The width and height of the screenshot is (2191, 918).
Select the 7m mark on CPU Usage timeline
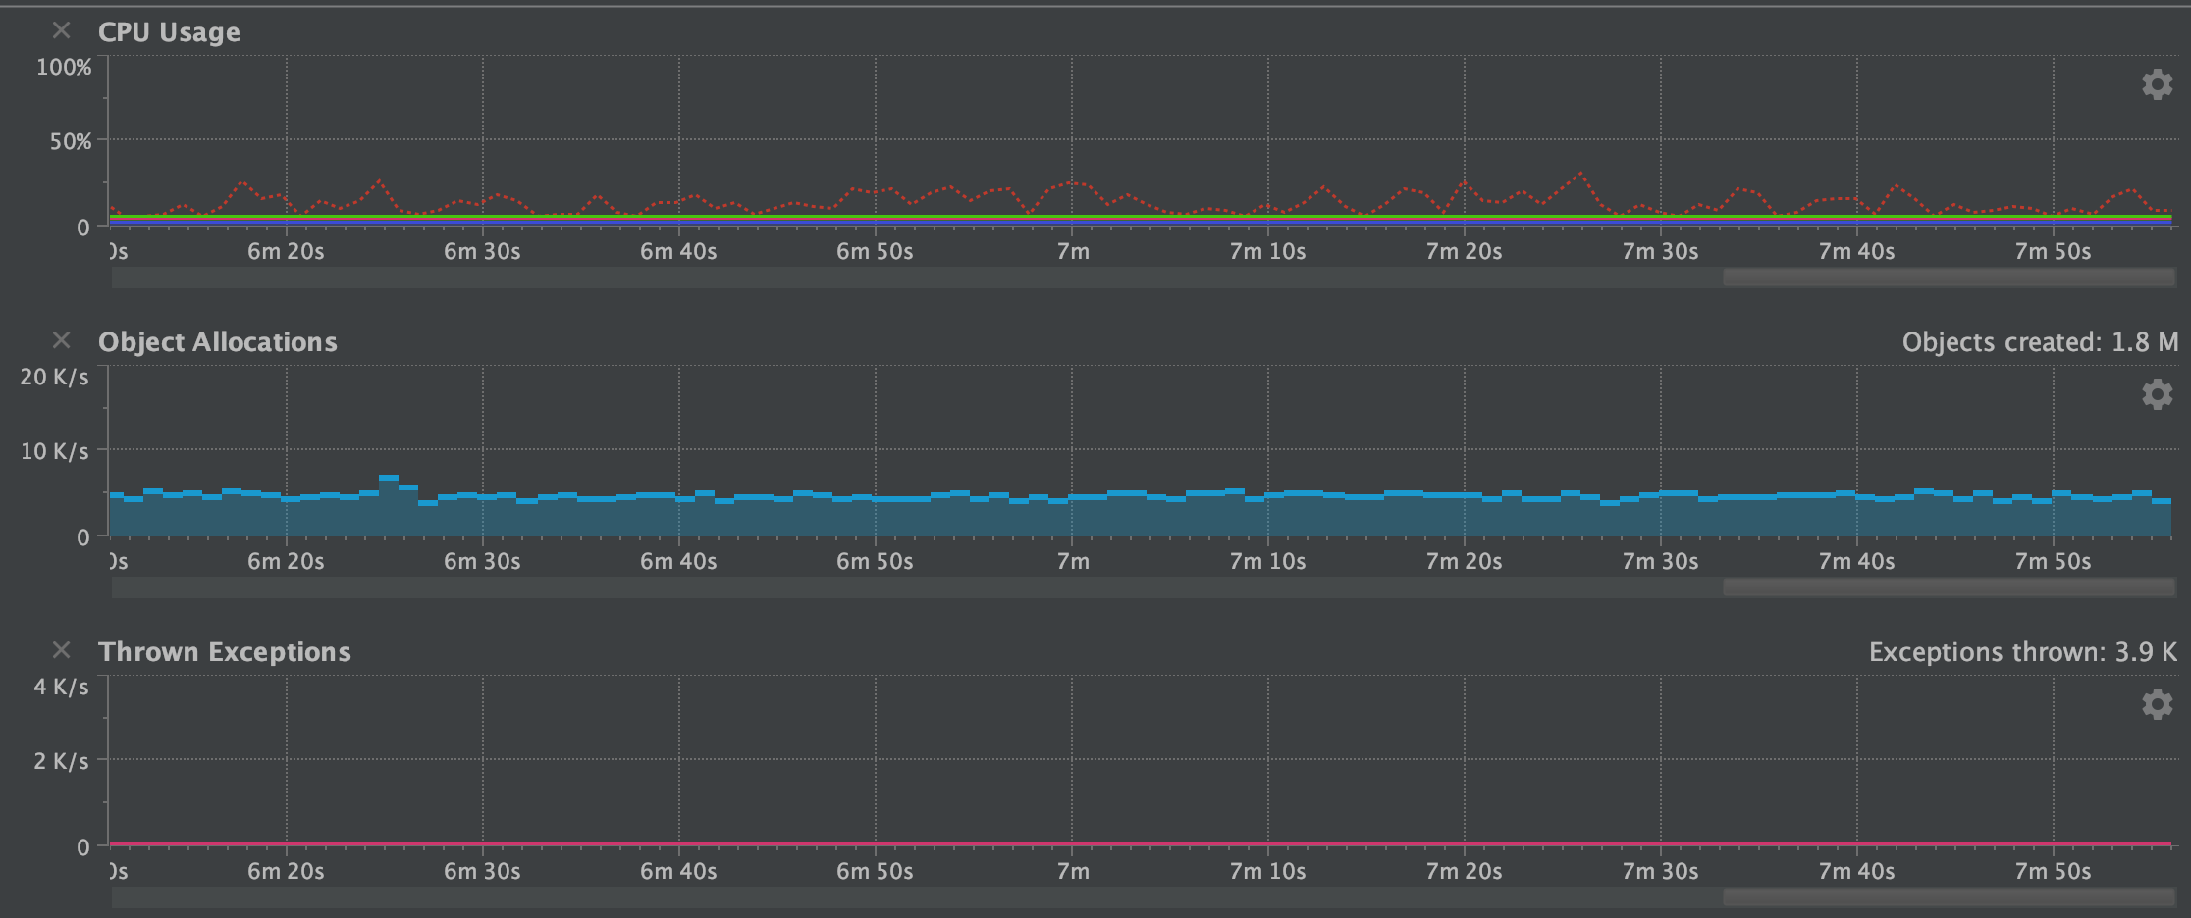[x=1072, y=252]
